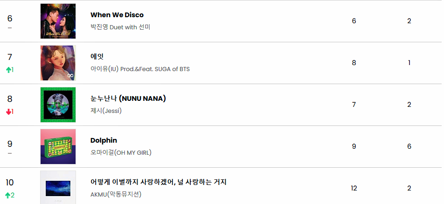The height and width of the screenshot is (204, 444).
Task: Click the artist name 제시(Jessi)
Action: click(106, 111)
